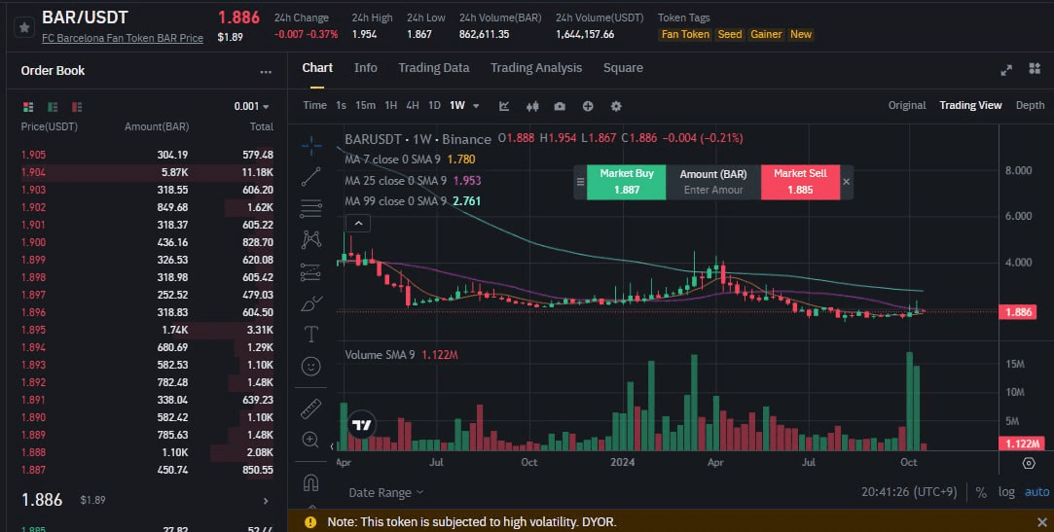Image resolution: width=1054 pixels, height=532 pixels.
Task: Open the Date Range dropdown
Action: click(x=385, y=492)
